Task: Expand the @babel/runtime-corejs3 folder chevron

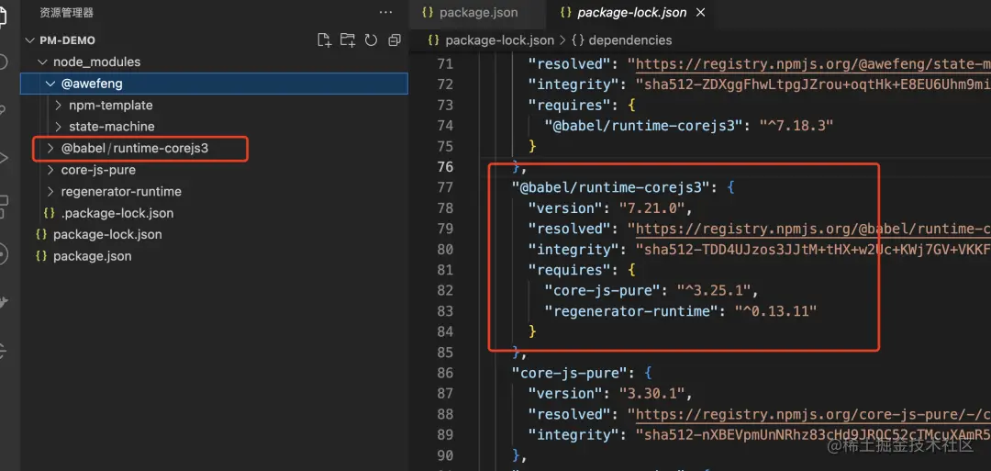Action: tap(50, 149)
